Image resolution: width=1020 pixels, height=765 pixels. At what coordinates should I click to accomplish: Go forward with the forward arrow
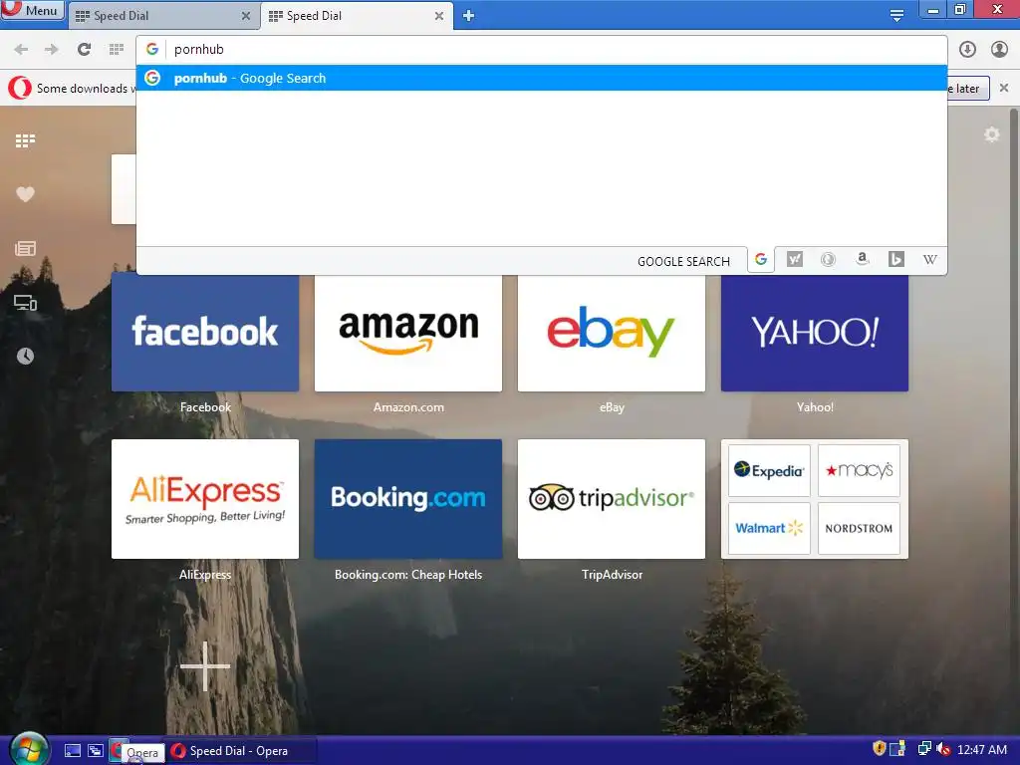(x=52, y=50)
